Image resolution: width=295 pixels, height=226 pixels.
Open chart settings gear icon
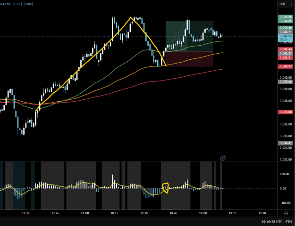click(286, 213)
